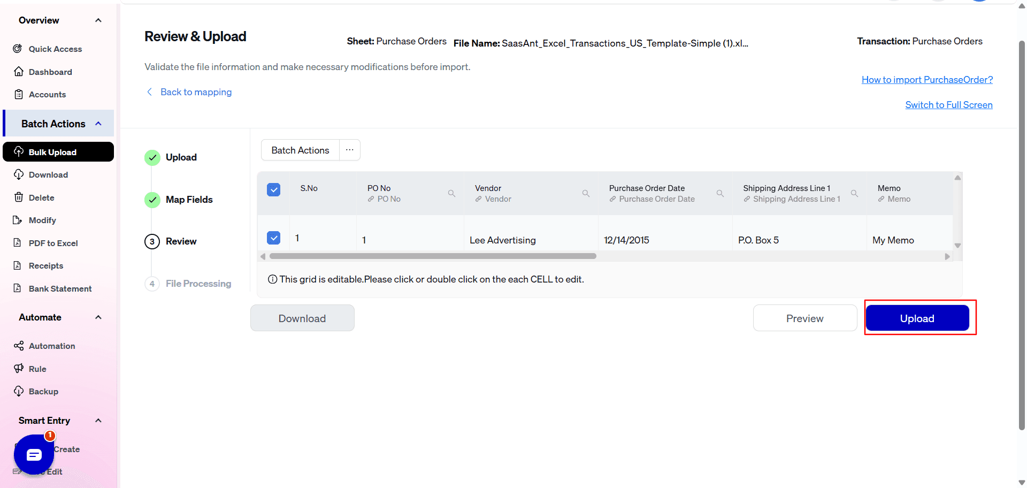Image resolution: width=1027 pixels, height=488 pixels.
Task: Uncheck the row 1 checkbox
Action: (273, 238)
